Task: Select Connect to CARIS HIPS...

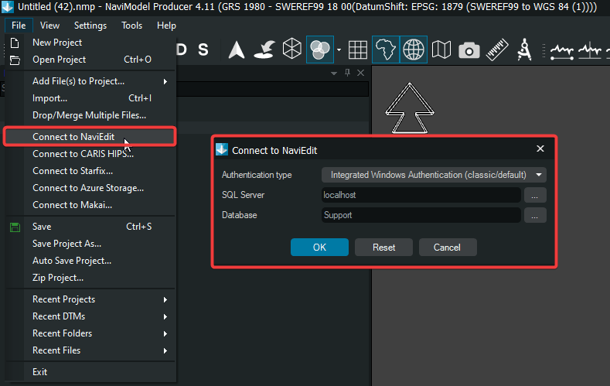Action: click(90, 154)
